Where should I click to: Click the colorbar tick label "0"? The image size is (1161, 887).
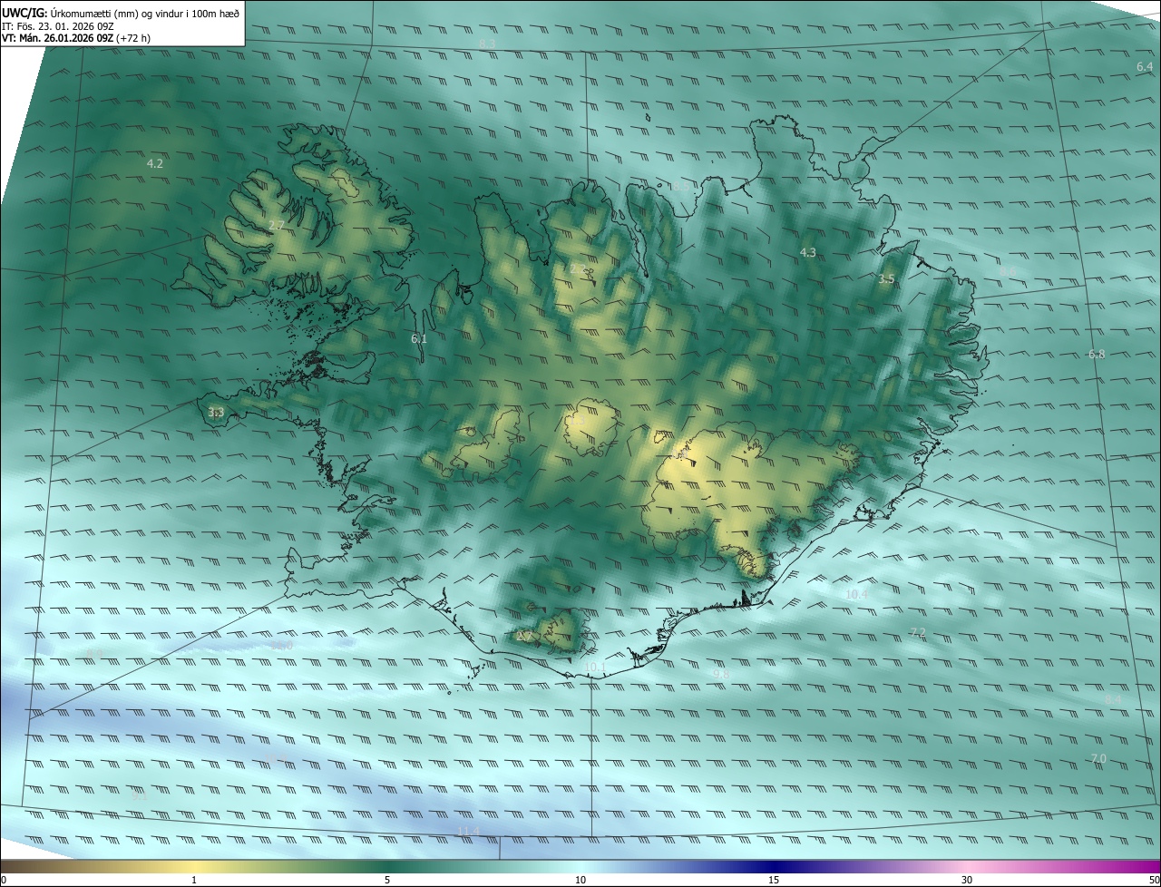(x=4, y=880)
